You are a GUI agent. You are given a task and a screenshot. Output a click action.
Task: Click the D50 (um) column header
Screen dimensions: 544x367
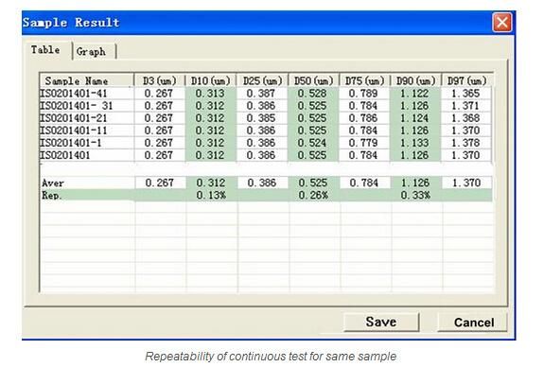tap(313, 80)
